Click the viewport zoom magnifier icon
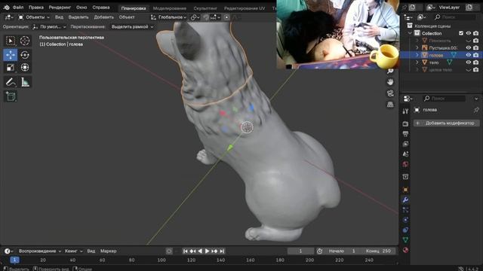 click(390, 72)
